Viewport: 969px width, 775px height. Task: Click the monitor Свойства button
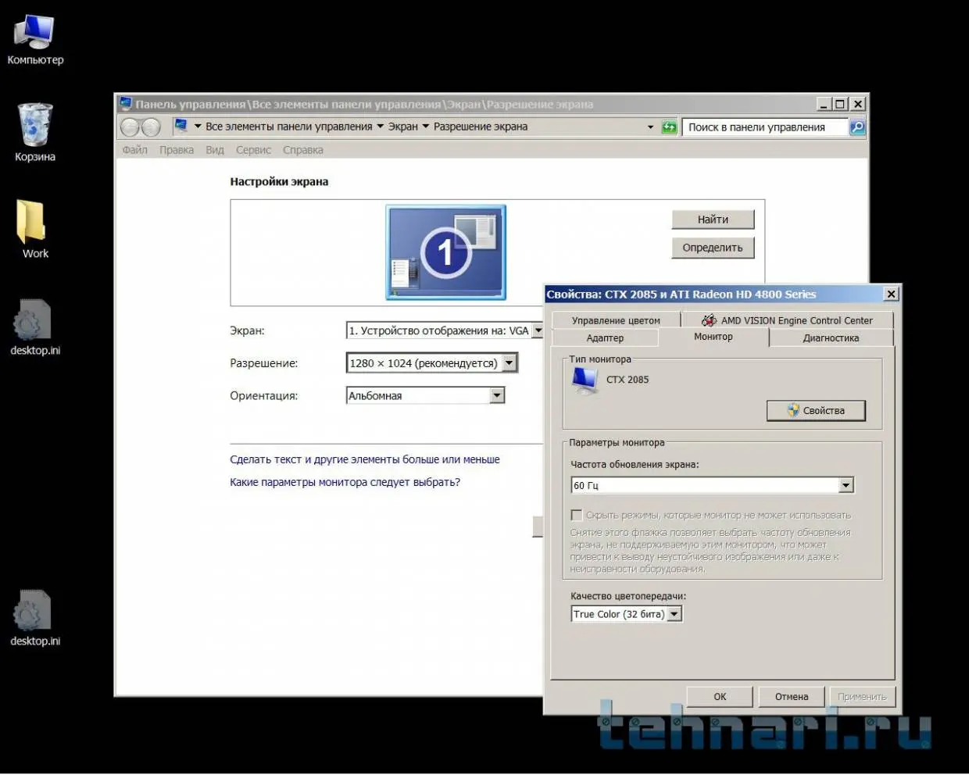(816, 410)
